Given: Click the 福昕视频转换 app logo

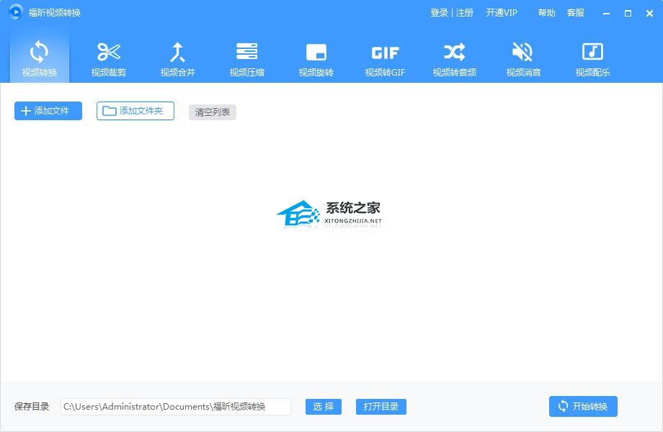Looking at the screenshot, I should [x=16, y=12].
